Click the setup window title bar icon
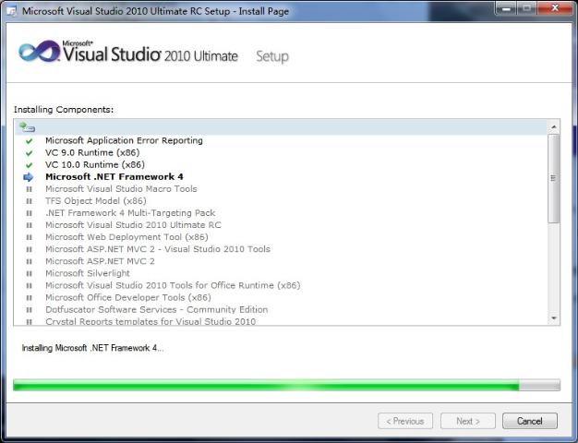Image resolution: width=578 pixels, height=443 pixels. (x=12, y=11)
